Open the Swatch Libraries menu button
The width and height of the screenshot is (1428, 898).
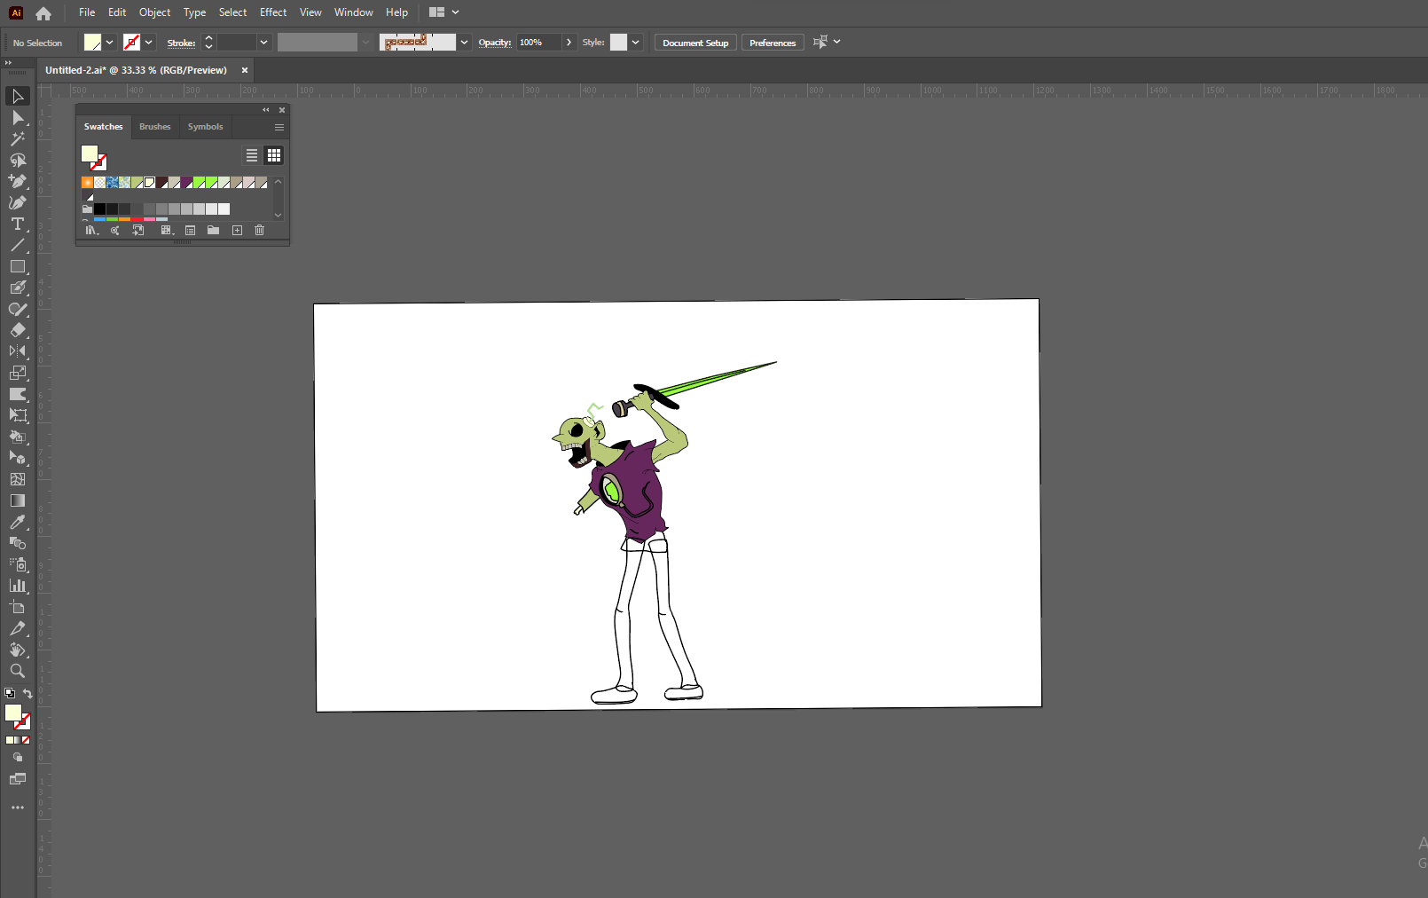(x=91, y=231)
